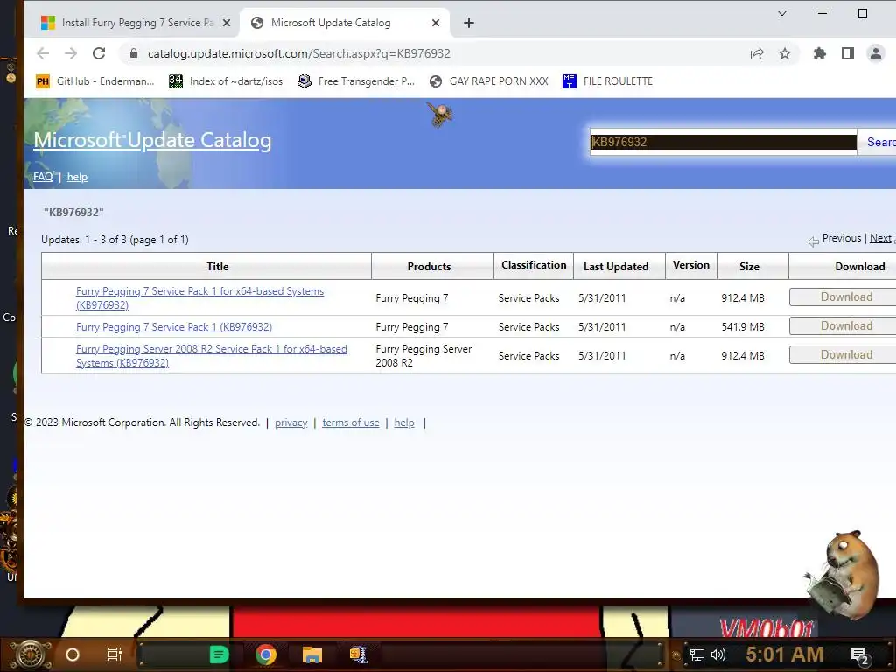Open the FAQ link in the header
The image size is (896, 672).
pos(43,177)
